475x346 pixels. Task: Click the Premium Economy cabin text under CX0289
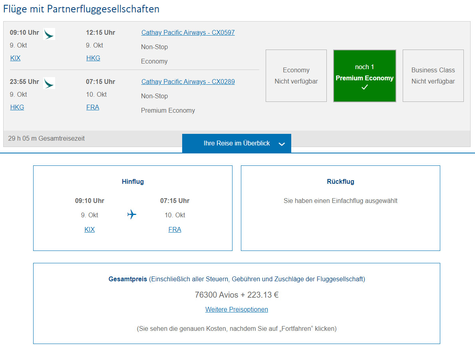[x=168, y=110]
